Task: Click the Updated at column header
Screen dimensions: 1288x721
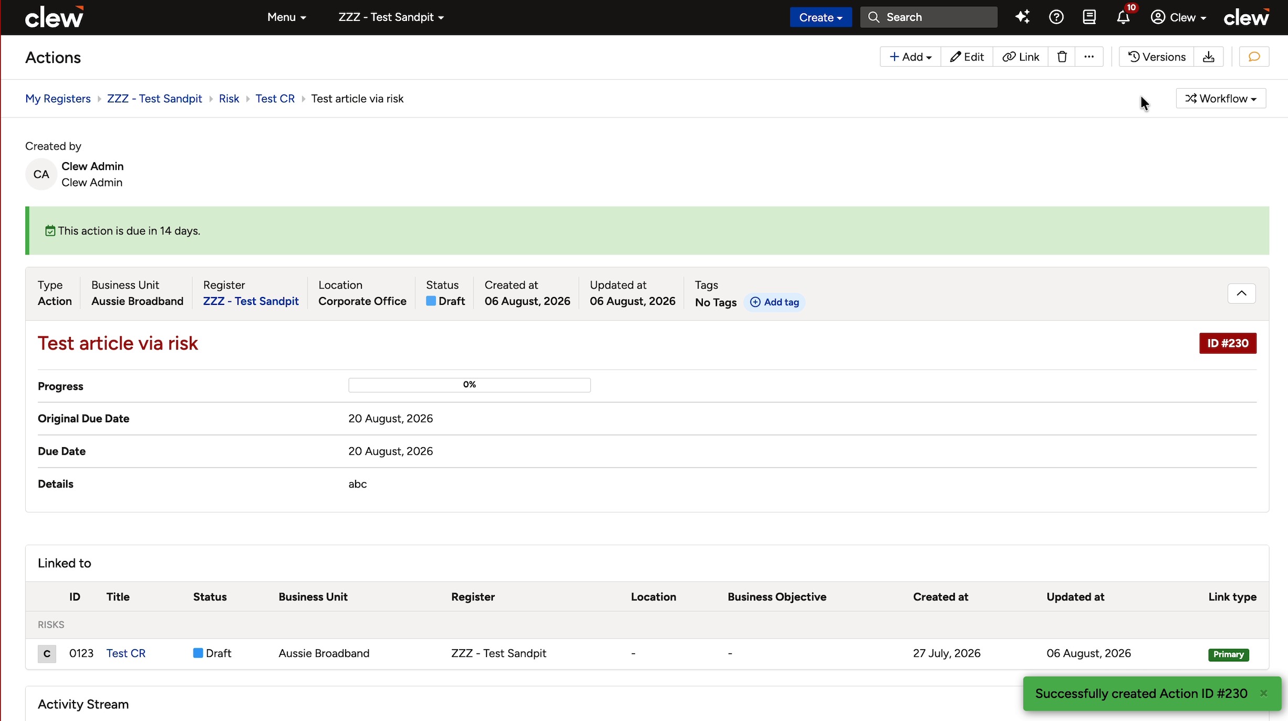Action: (1075, 597)
